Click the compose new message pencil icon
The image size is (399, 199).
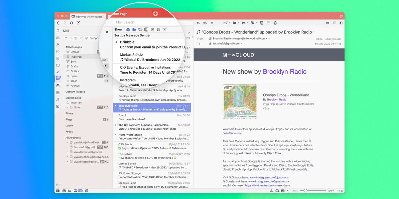[x=78, y=23]
